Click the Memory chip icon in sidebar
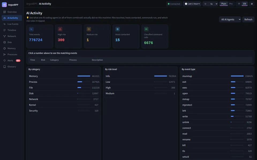Viewport: 257px width, 160px height. pyautogui.click(x=5, y=48)
